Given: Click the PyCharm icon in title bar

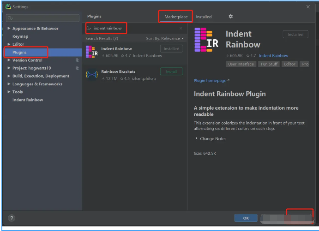Looking at the screenshot, I should coord(8,7).
